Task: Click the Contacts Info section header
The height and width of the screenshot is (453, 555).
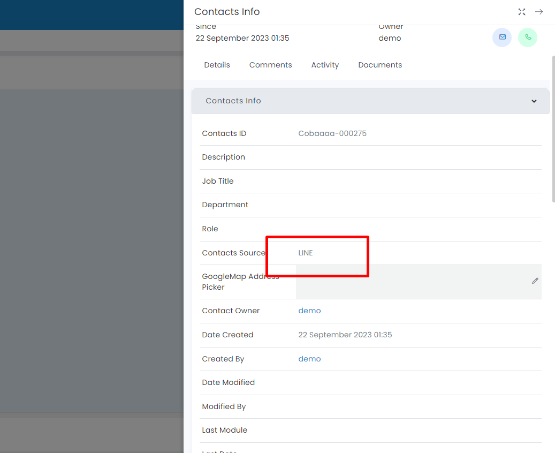Action: coord(370,101)
